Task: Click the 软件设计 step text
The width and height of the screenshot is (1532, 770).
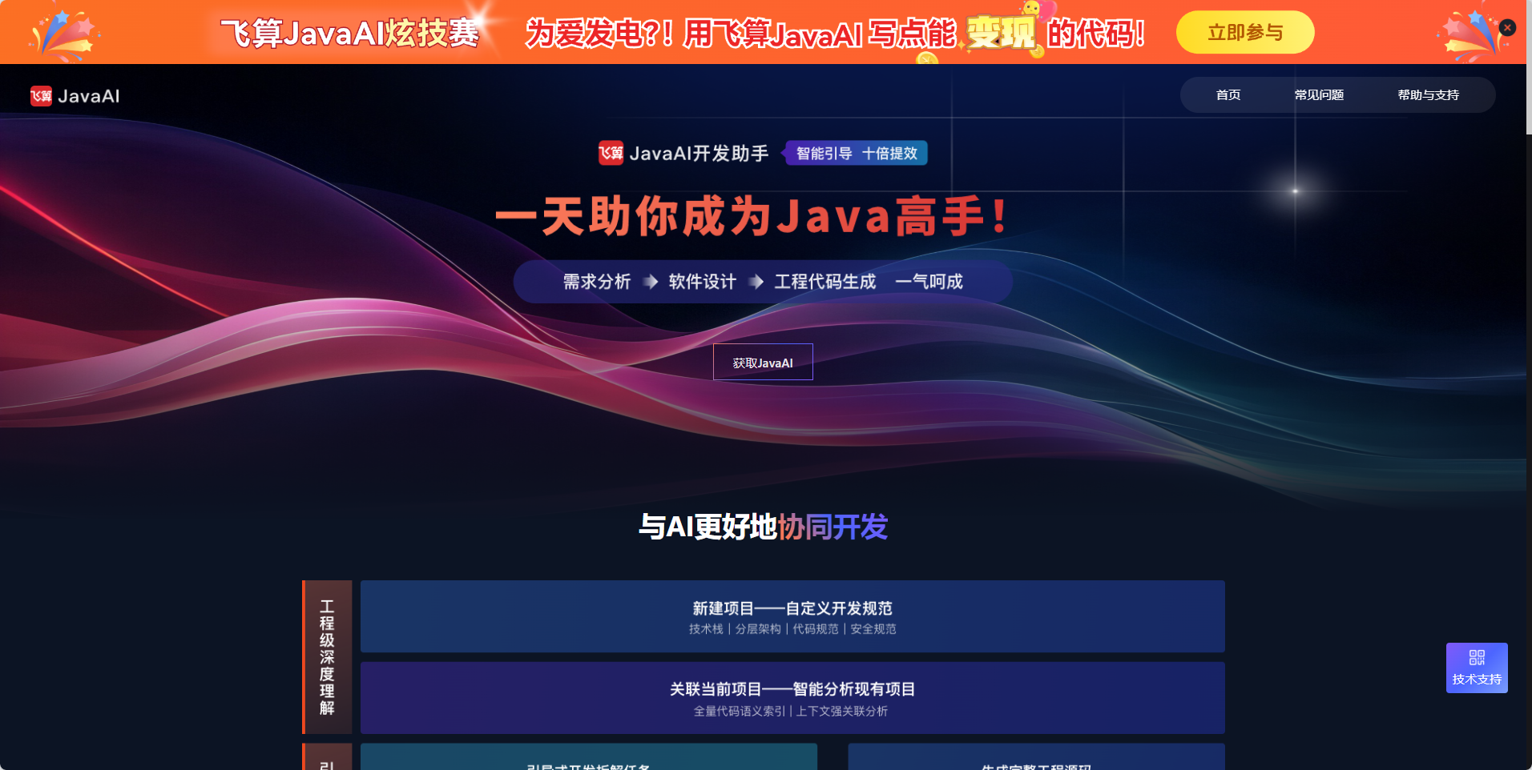Action: (x=703, y=282)
